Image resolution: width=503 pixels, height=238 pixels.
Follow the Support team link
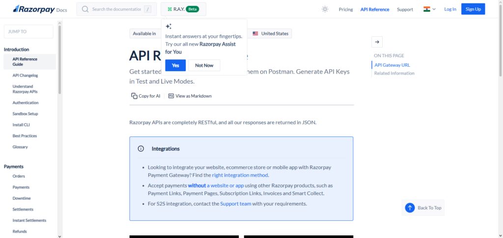pos(236,204)
